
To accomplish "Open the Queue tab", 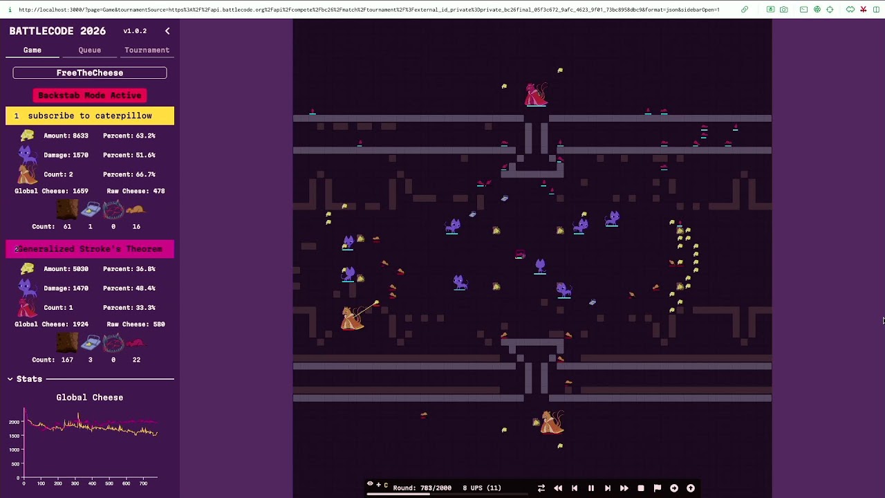I will point(89,50).
